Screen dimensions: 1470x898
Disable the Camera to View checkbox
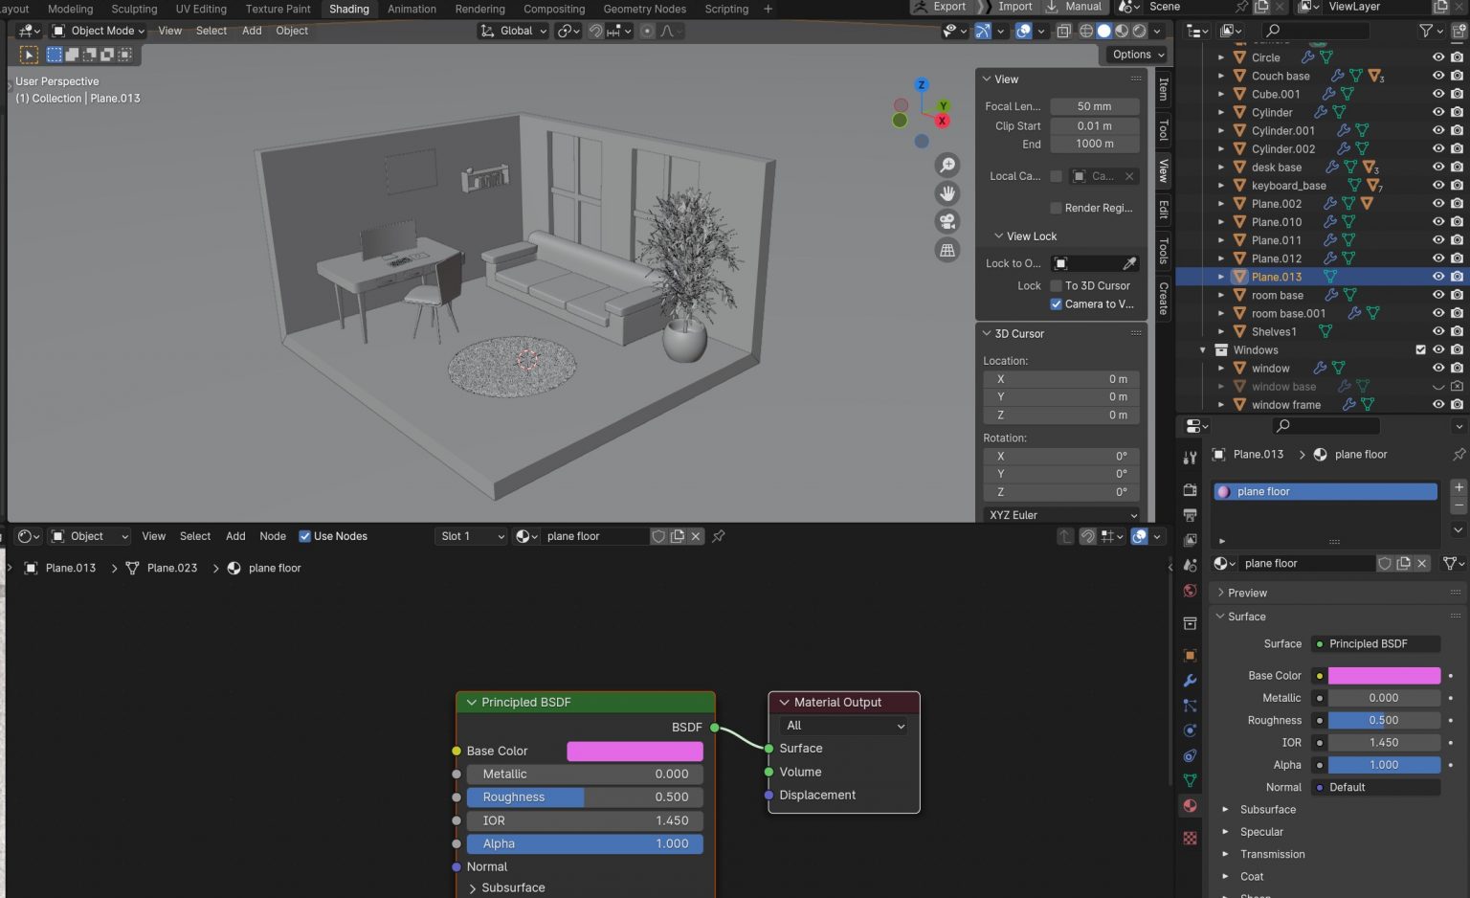pyautogui.click(x=1056, y=303)
